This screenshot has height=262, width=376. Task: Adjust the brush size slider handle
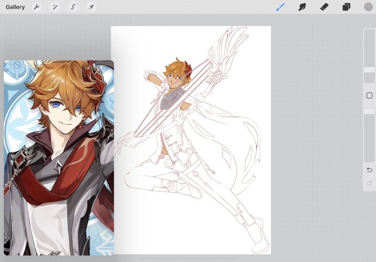pyautogui.click(x=369, y=70)
